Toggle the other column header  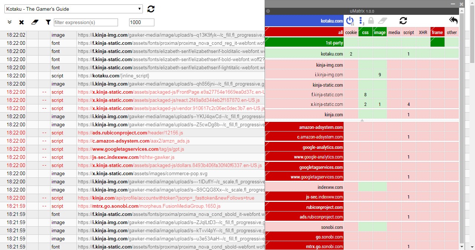point(452,32)
